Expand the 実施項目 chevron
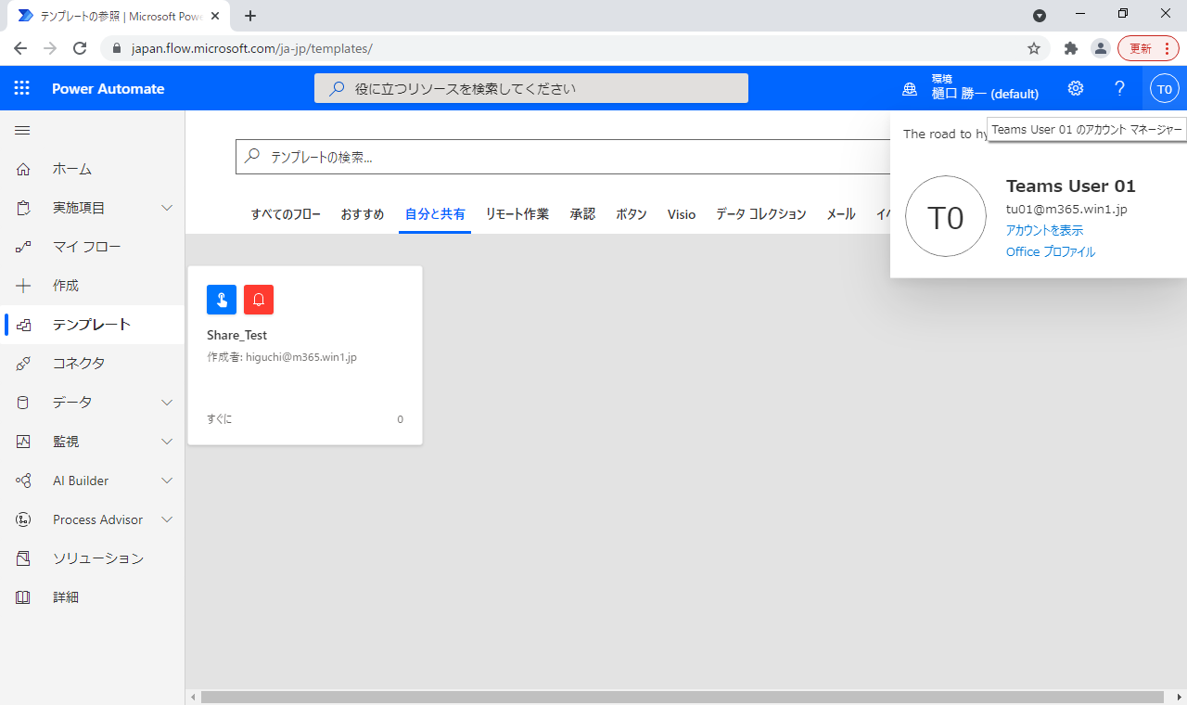The height and width of the screenshot is (705, 1187). (167, 208)
